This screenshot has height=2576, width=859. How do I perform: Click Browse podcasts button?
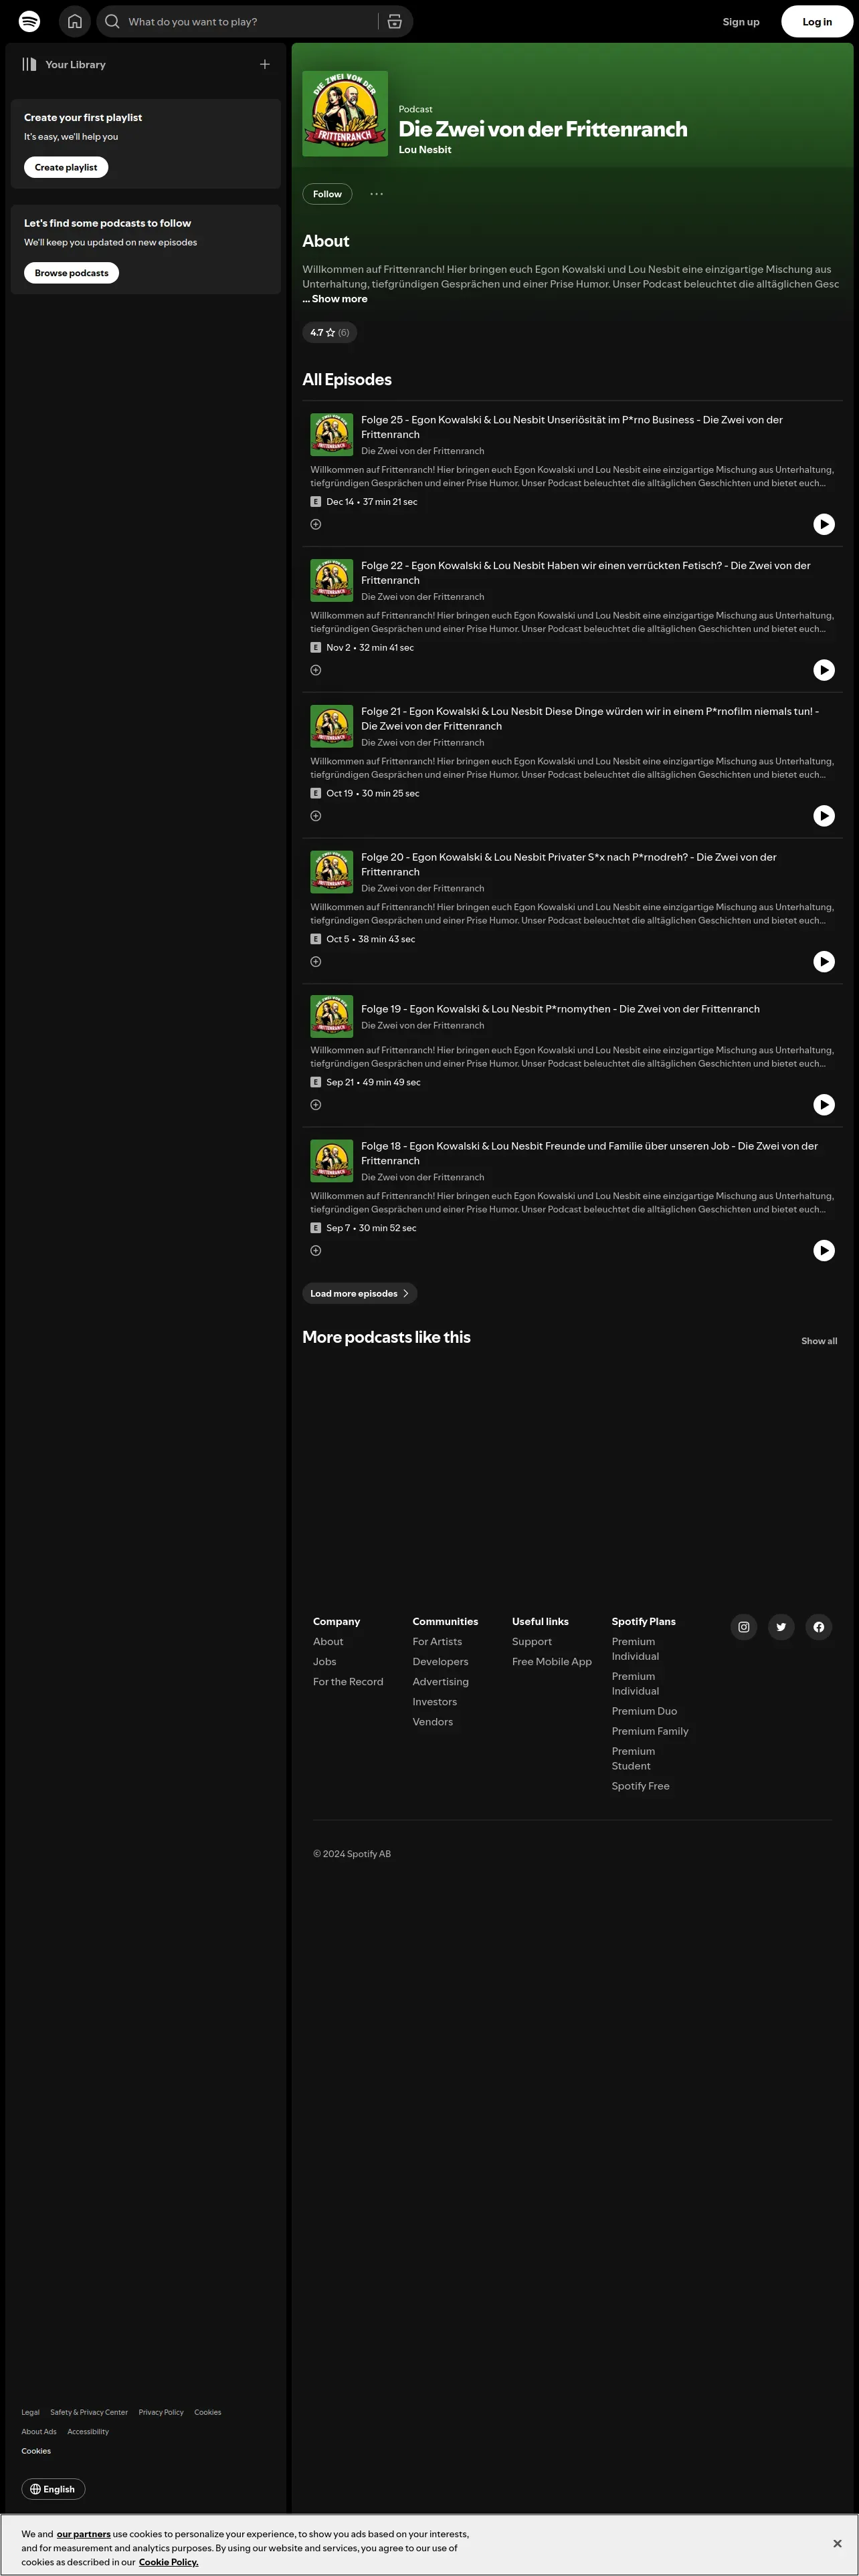pos(71,273)
